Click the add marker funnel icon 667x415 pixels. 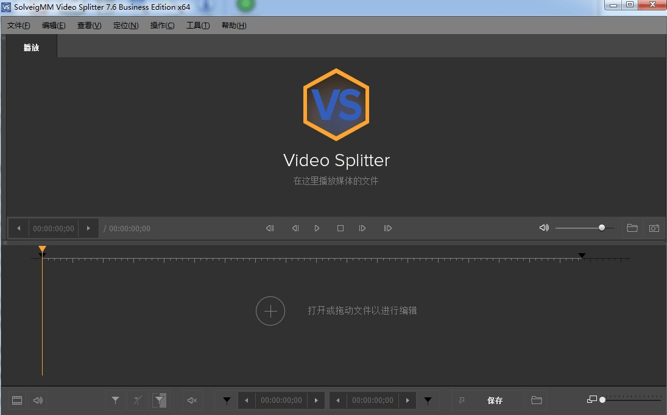pos(115,400)
